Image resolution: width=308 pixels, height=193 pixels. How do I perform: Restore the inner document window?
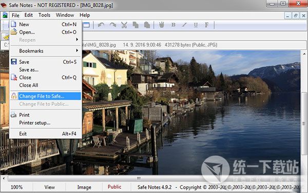point(296,15)
